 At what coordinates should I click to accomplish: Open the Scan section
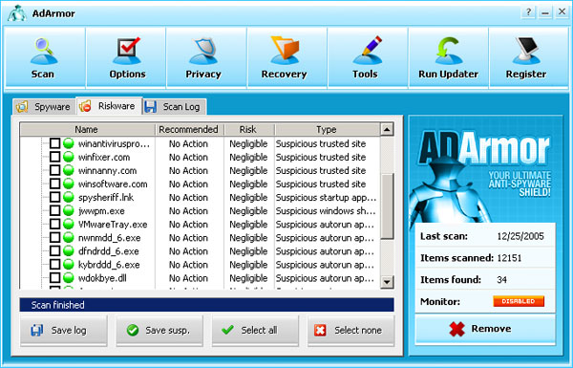[45, 57]
